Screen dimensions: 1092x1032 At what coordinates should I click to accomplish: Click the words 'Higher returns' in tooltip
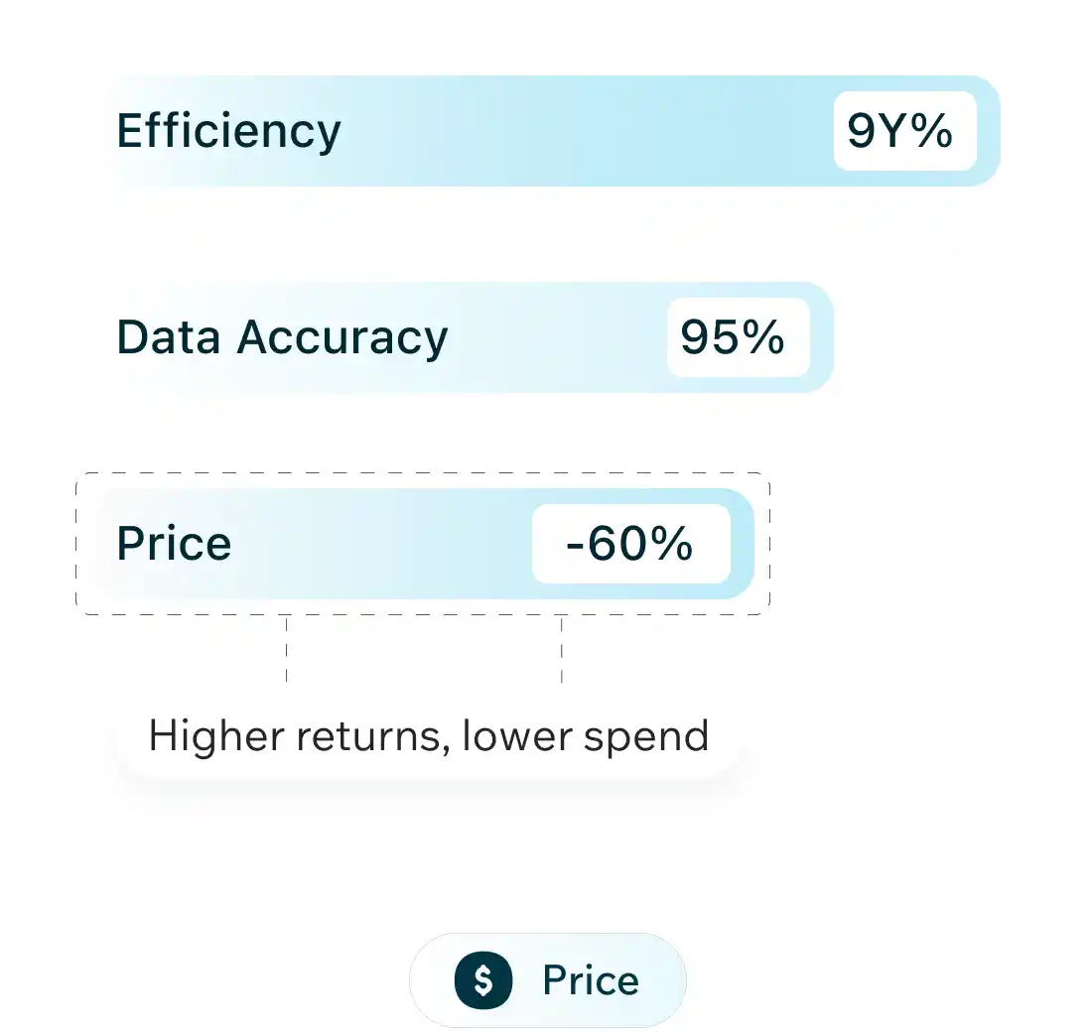click(288, 736)
